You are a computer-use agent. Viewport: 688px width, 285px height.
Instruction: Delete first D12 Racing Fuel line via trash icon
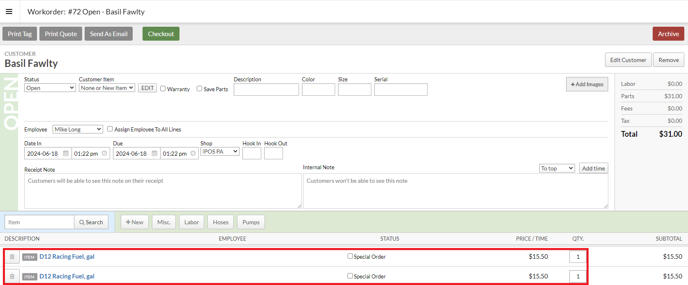tap(12, 257)
